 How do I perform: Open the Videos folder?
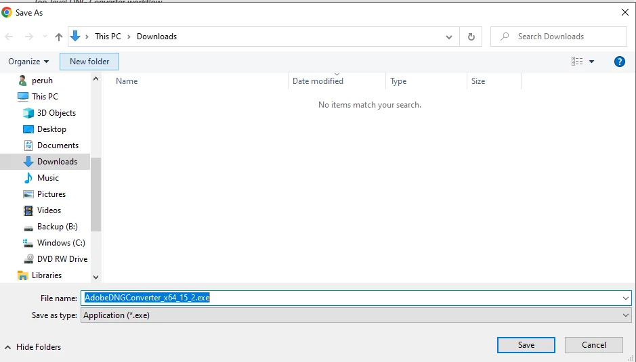coord(49,210)
